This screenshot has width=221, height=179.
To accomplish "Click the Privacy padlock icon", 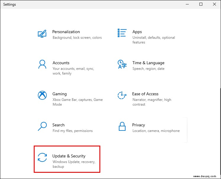I will (x=122, y=126).
